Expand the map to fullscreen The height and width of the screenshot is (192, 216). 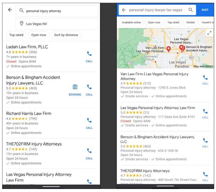click(209, 33)
